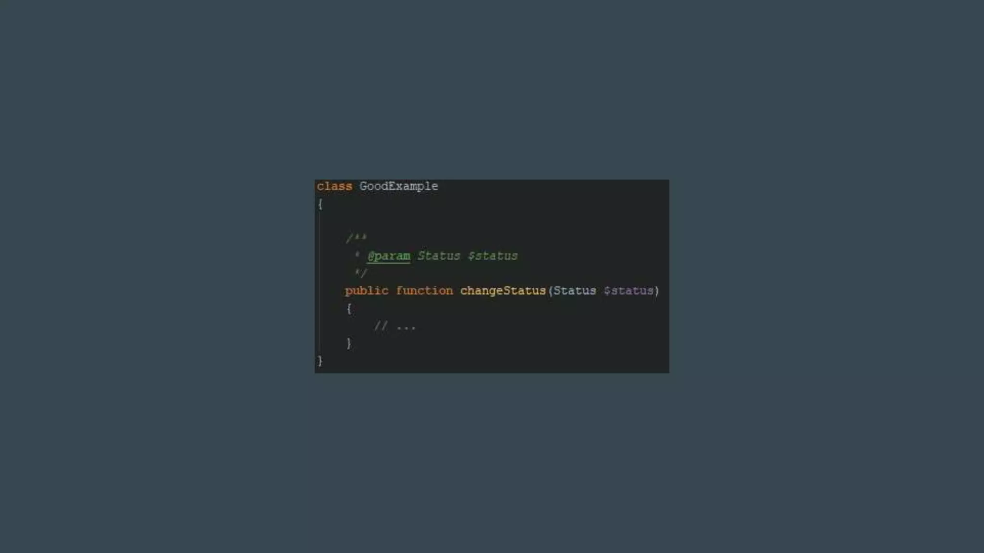Click the '// ...' inline comment
Image resolution: width=984 pixels, height=553 pixels.
tap(395, 326)
